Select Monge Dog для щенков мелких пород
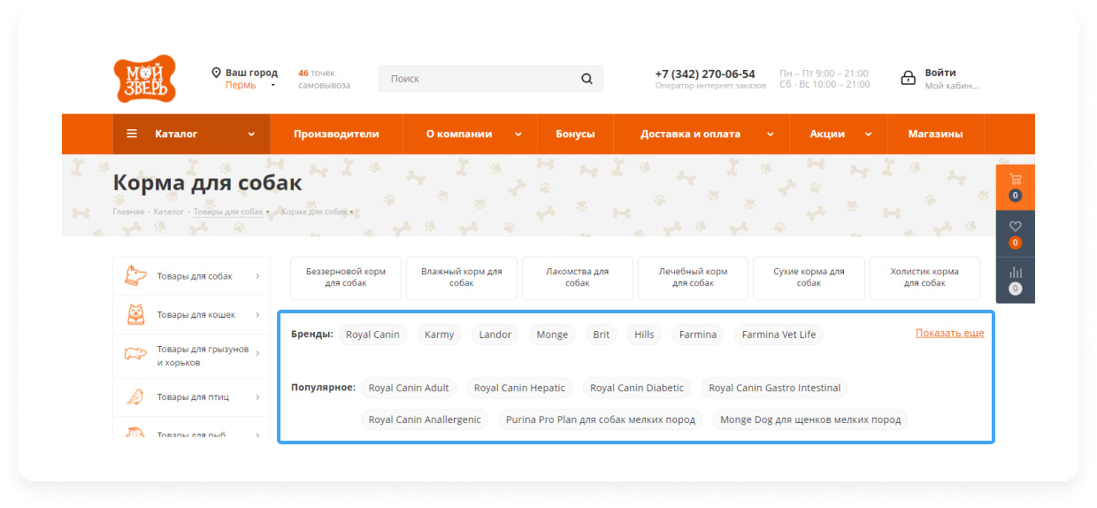The width and height of the screenshot is (1097, 508). 810,419
